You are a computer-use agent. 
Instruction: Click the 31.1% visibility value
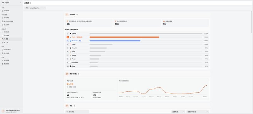70,84
